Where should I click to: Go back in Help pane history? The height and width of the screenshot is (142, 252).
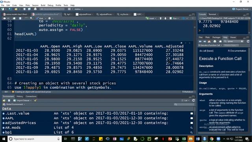(x=200, y=41)
